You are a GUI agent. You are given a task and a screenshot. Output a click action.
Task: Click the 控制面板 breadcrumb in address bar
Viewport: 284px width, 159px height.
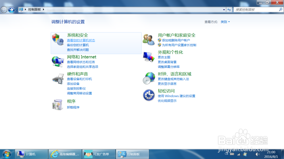[x=34, y=9]
